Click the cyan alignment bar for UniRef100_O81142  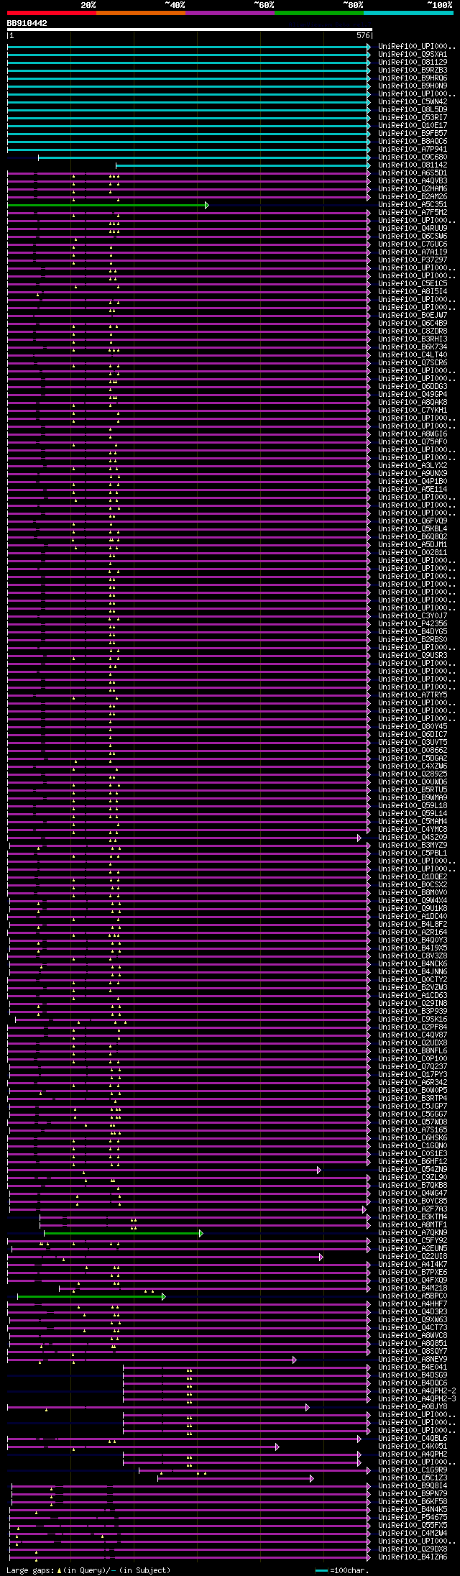click(243, 165)
